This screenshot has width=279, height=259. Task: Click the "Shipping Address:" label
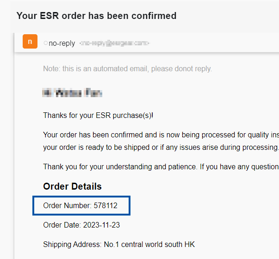[73, 244]
